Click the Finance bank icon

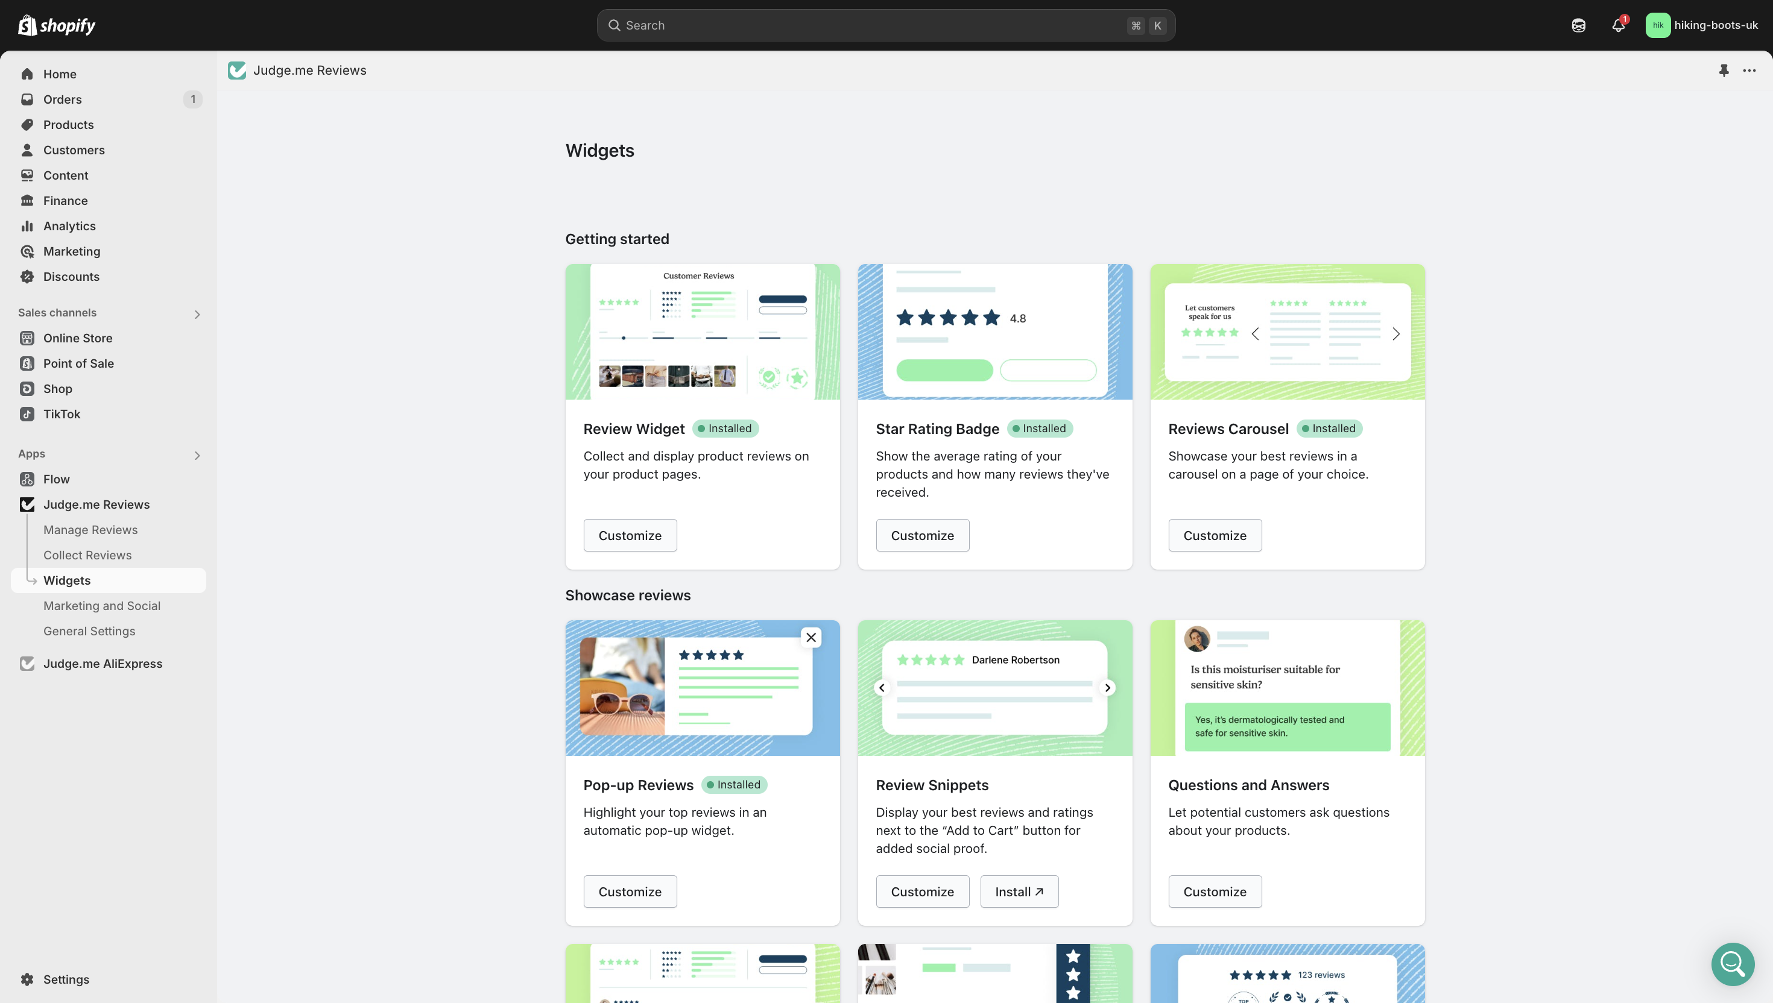click(27, 201)
